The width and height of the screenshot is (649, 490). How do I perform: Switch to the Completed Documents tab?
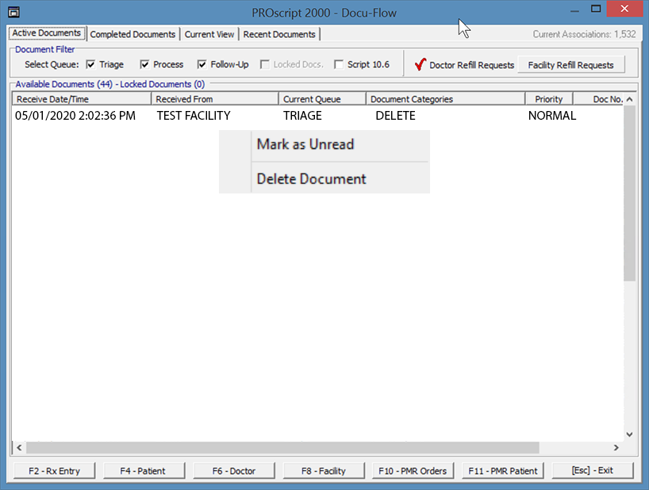point(132,34)
